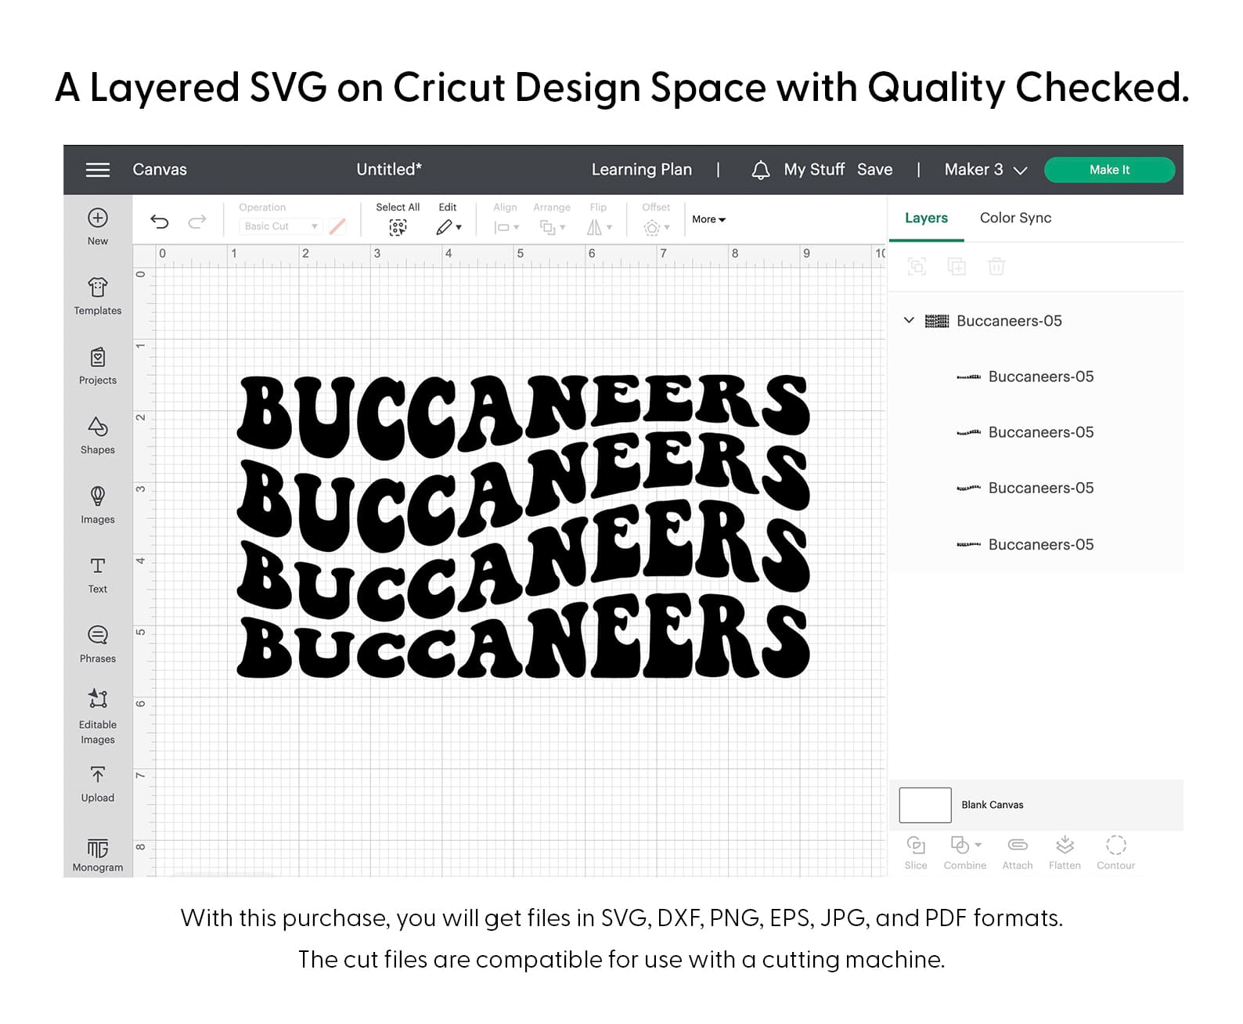Switch to the Color Sync tab
Screen dimensions: 1243x1024
(1015, 218)
